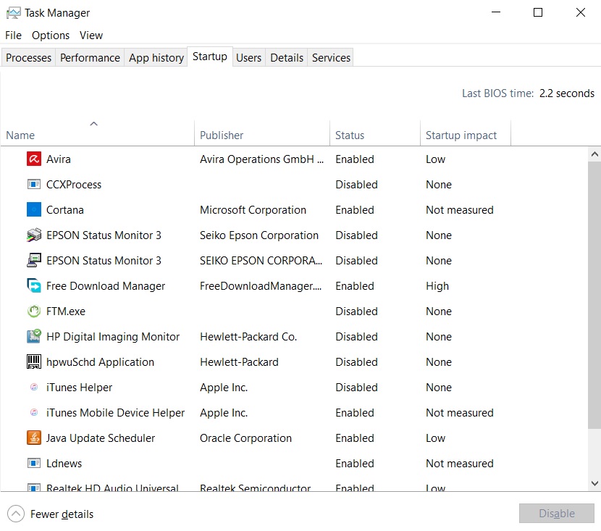This screenshot has height=531, width=601.
Task: Select the Cortana name text
Action: click(x=64, y=209)
